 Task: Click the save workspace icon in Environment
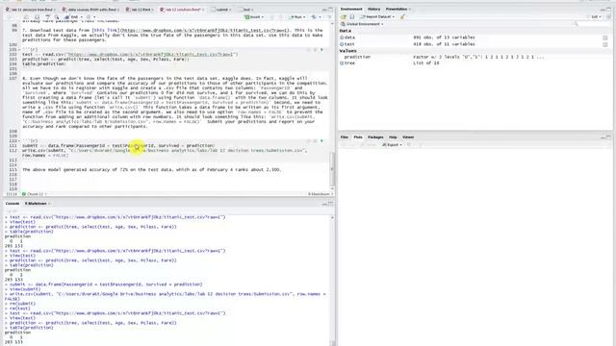point(352,17)
